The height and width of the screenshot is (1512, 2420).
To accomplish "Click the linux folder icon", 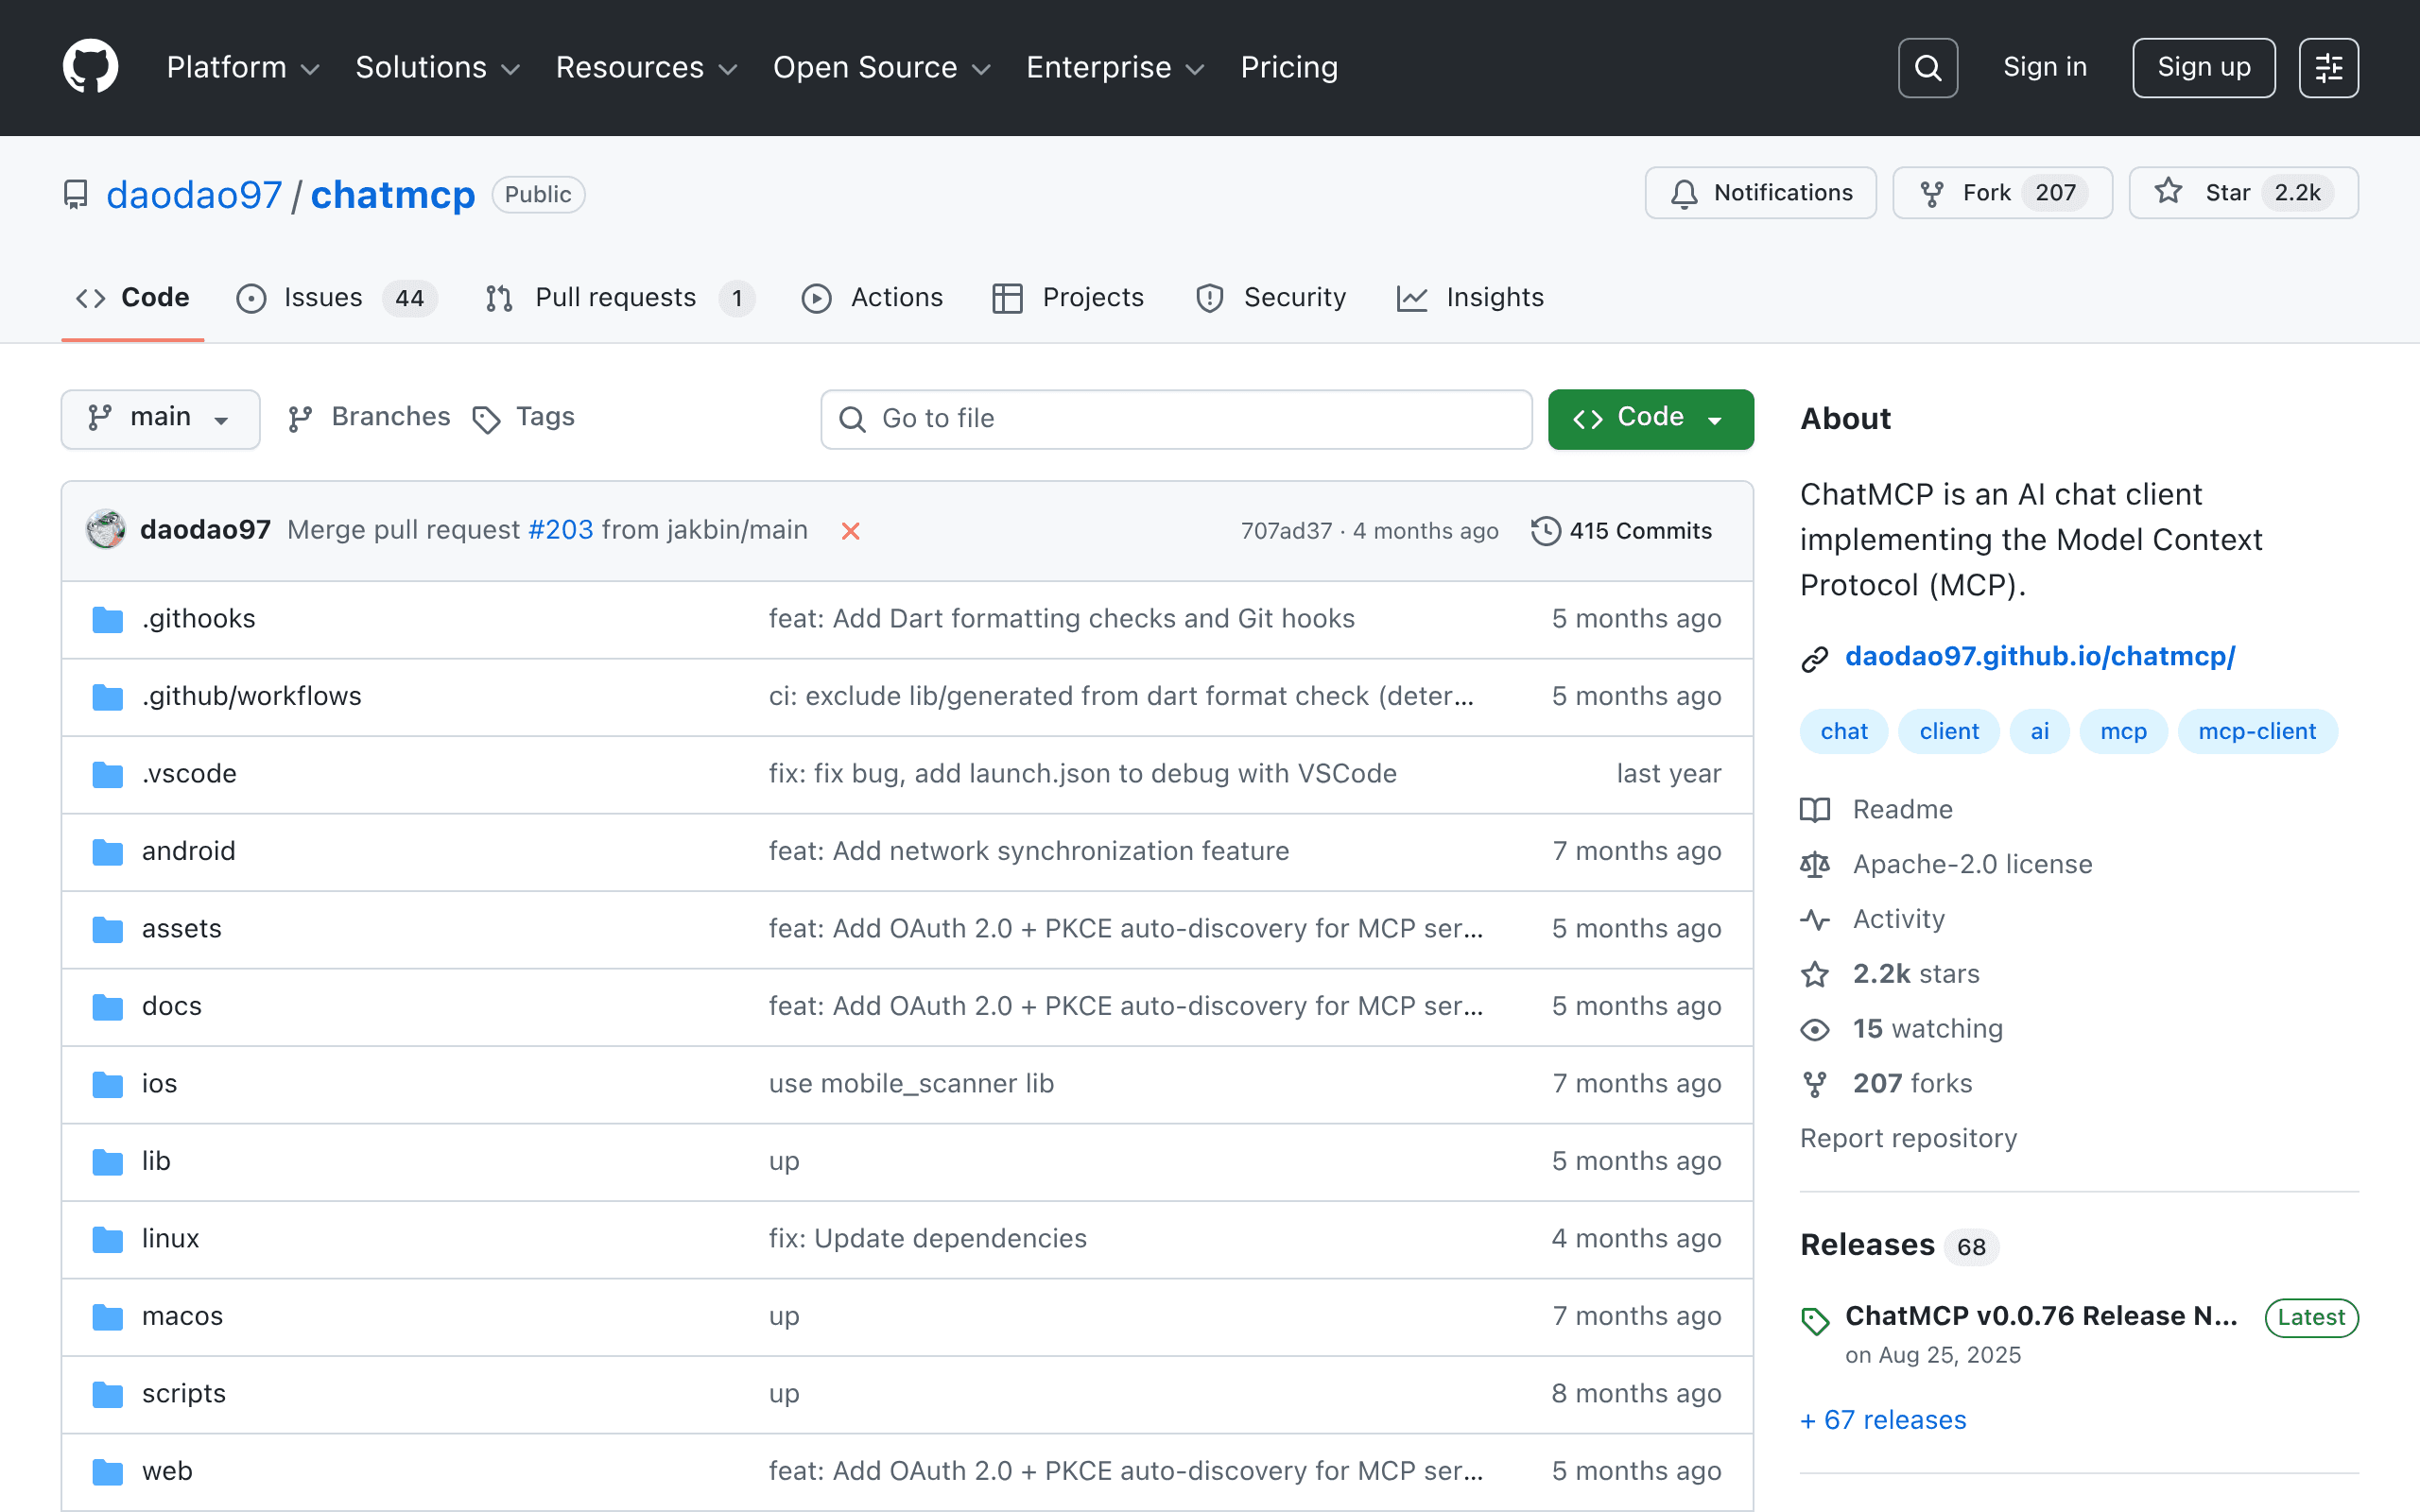I will pos(107,1239).
